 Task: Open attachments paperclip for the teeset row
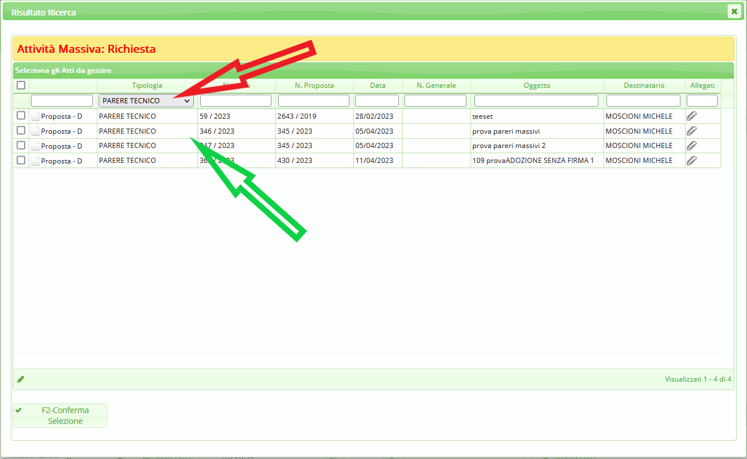click(692, 116)
